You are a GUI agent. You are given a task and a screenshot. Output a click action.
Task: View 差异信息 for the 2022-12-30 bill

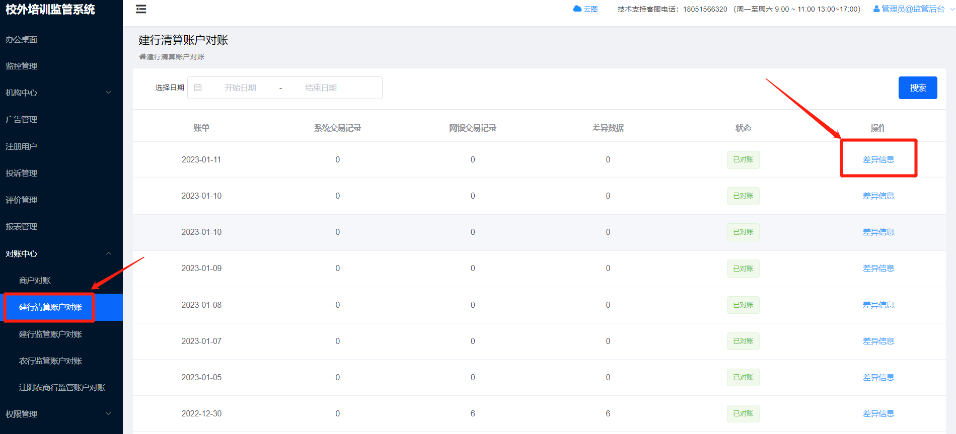click(x=878, y=413)
